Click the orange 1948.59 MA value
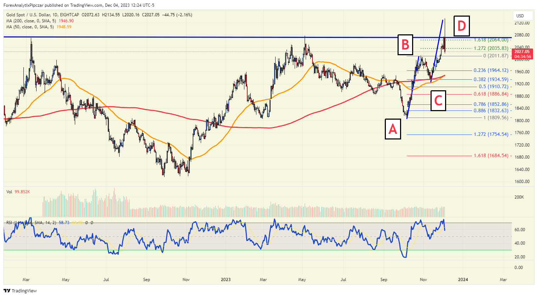 [64, 27]
